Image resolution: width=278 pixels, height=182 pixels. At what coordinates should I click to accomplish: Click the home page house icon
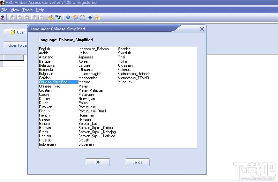(x=75, y=17)
